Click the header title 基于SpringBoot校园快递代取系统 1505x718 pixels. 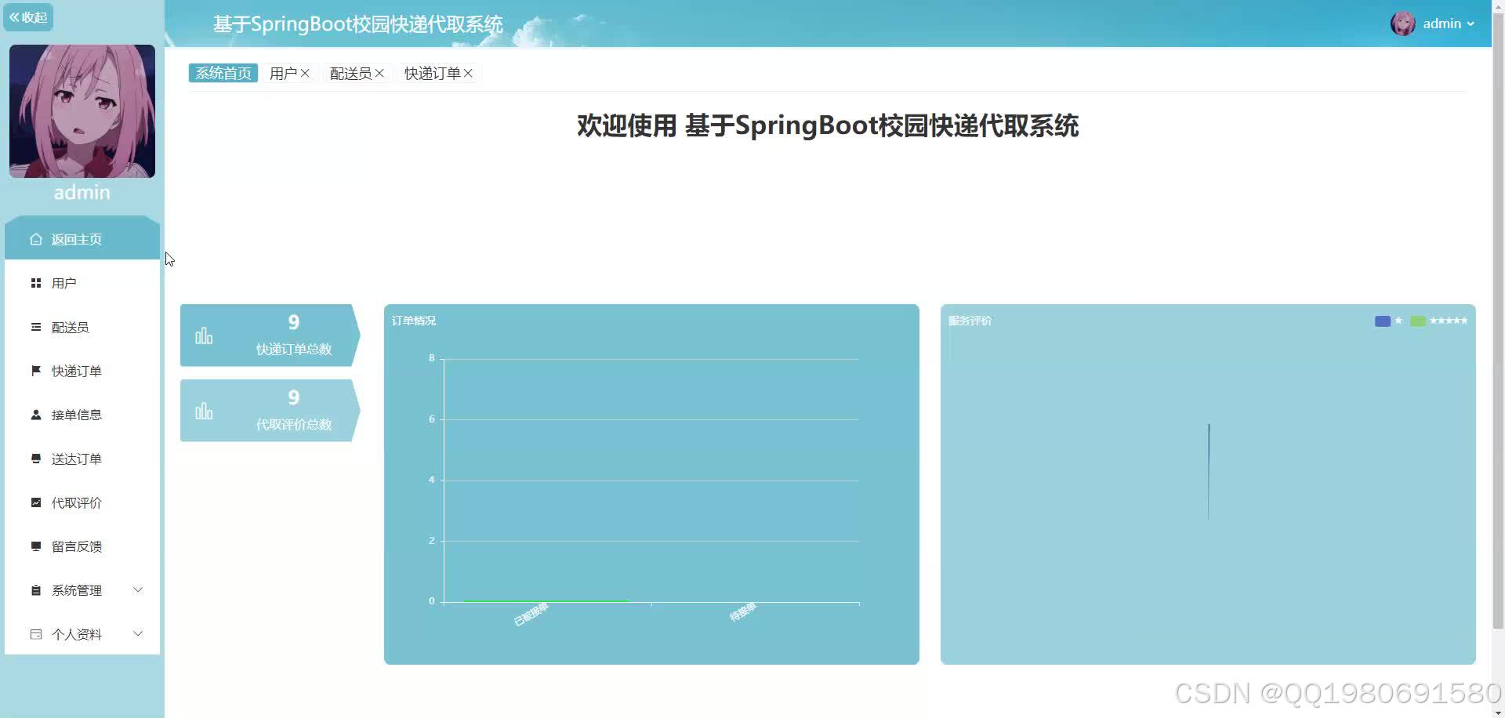pos(358,24)
